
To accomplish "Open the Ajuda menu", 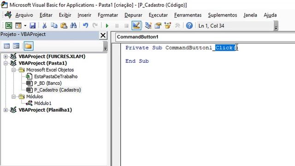I will pyautogui.click(x=270, y=15).
